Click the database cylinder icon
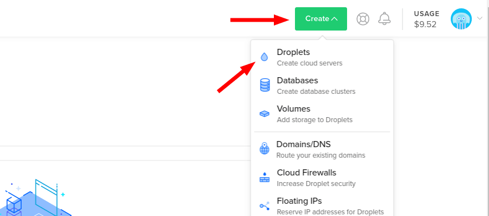489x216 pixels. click(x=265, y=85)
